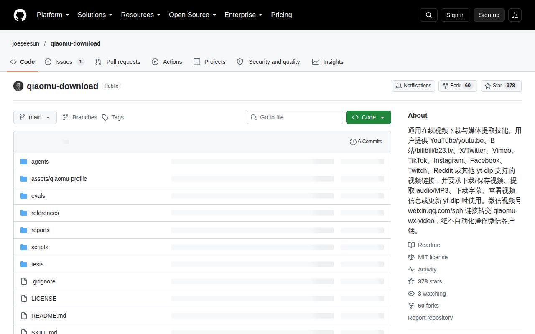Switch to the Actions tab
Screen dimensions: 535x334
[167, 62]
